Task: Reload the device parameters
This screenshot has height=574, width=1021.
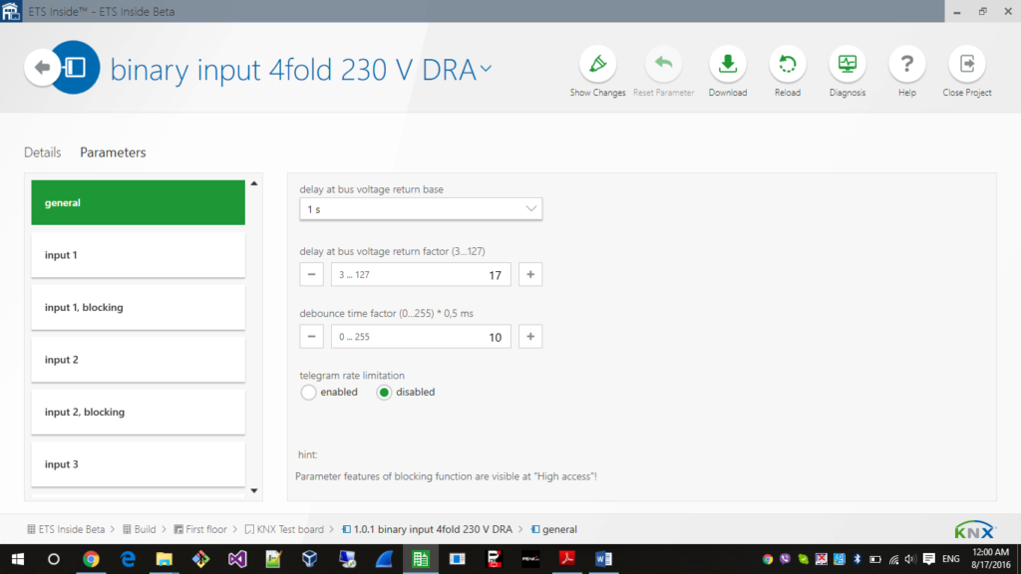Action: click(788, 72)
